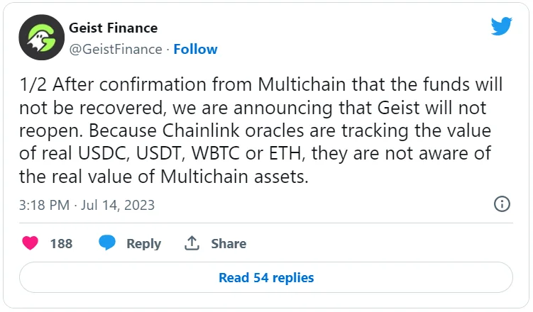Viewport: 533px width, 312px height.
Task: Follow the GeistFinance account
Action: point(195,50)
